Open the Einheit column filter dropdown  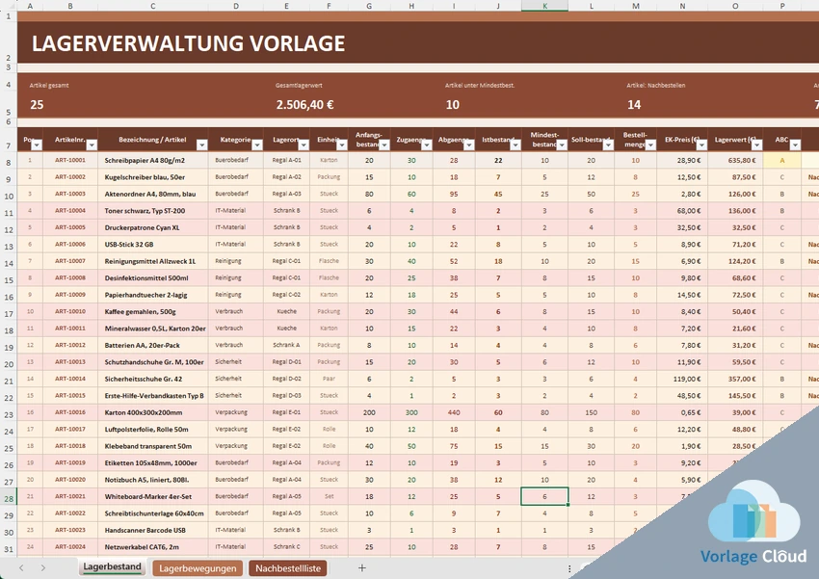pos(342,145)
